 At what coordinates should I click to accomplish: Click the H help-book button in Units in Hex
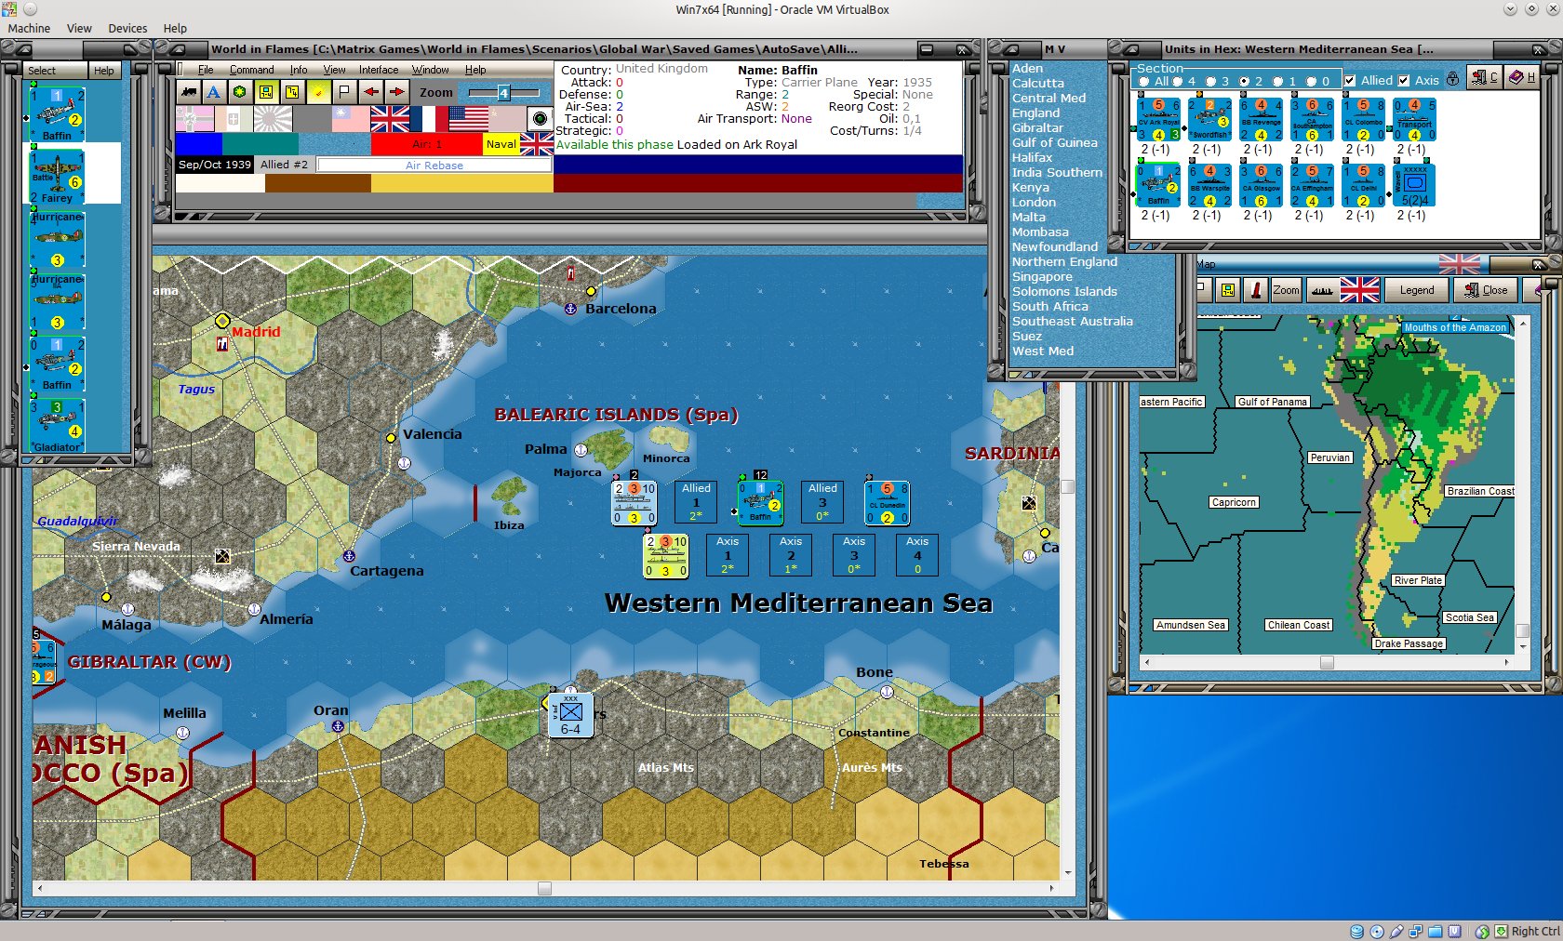pyautogui.click(x=1522, y=78)
